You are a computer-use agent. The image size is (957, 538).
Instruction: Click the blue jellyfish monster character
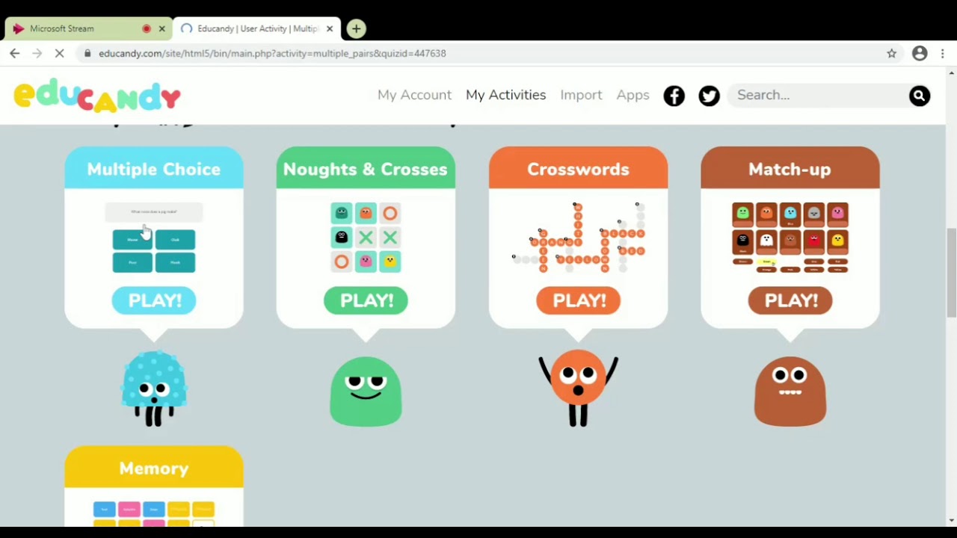154,389
